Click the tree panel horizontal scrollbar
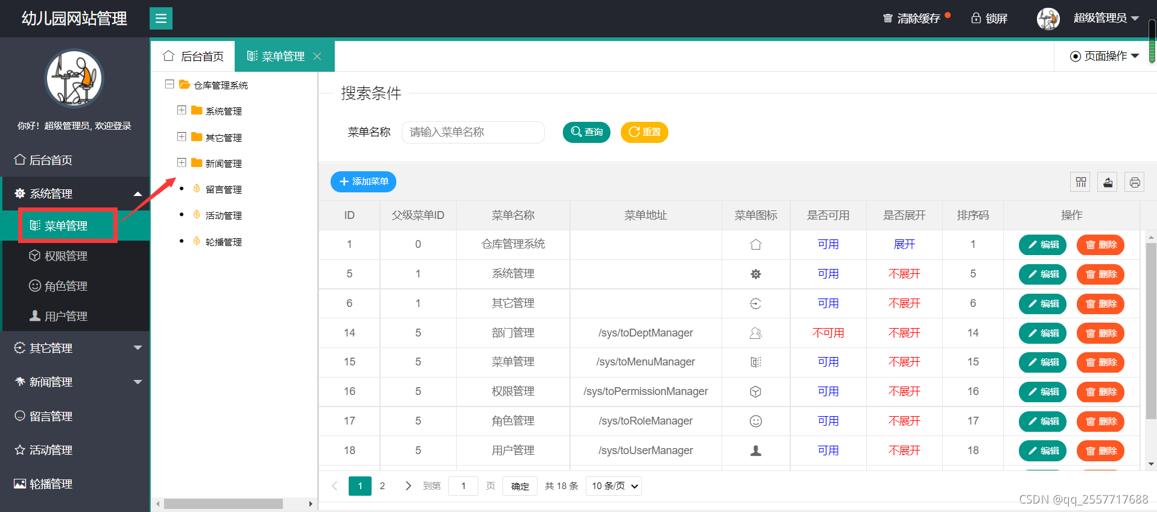The width and height of the screenshot is (1157, 512). pos(223,504)
